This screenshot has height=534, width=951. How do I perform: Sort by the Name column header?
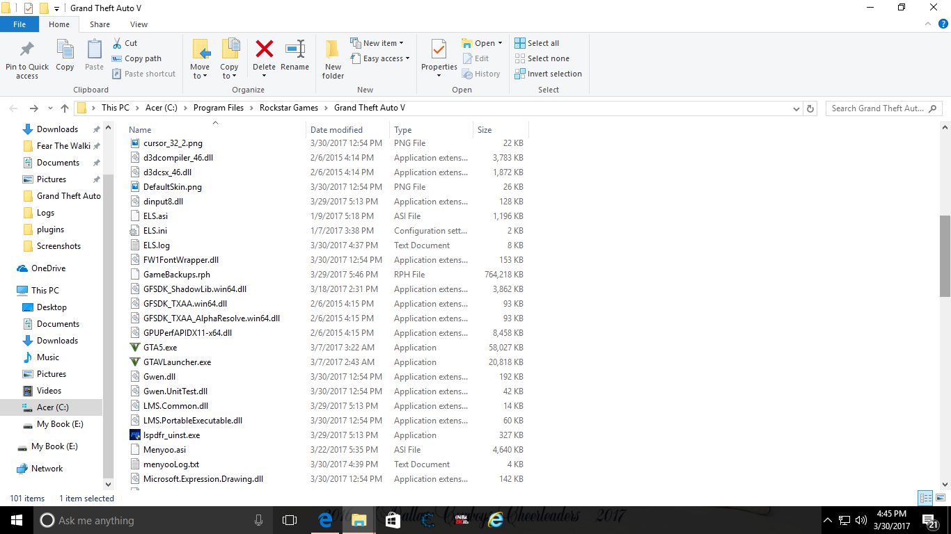click(215, 130)
